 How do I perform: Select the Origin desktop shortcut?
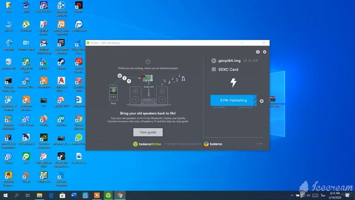click(x=26, y=177)
